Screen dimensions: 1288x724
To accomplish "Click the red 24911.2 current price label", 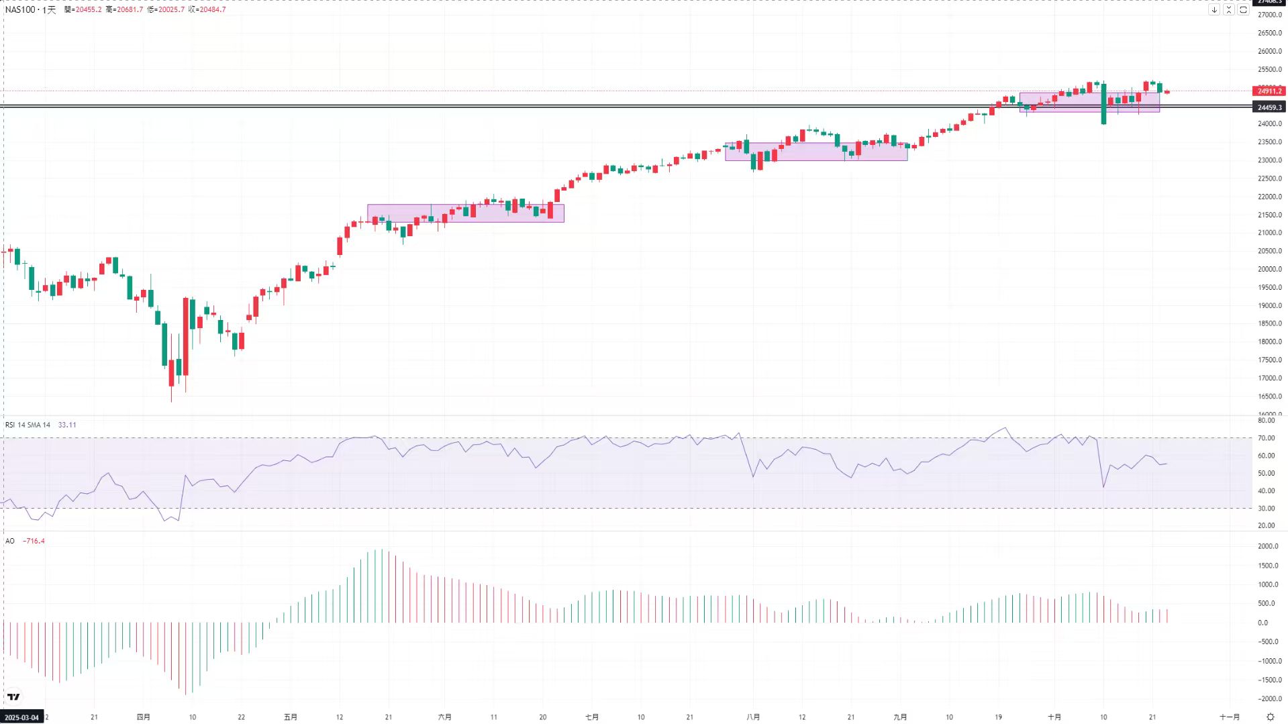I will pyautogui.click(x=1269, y=91).
